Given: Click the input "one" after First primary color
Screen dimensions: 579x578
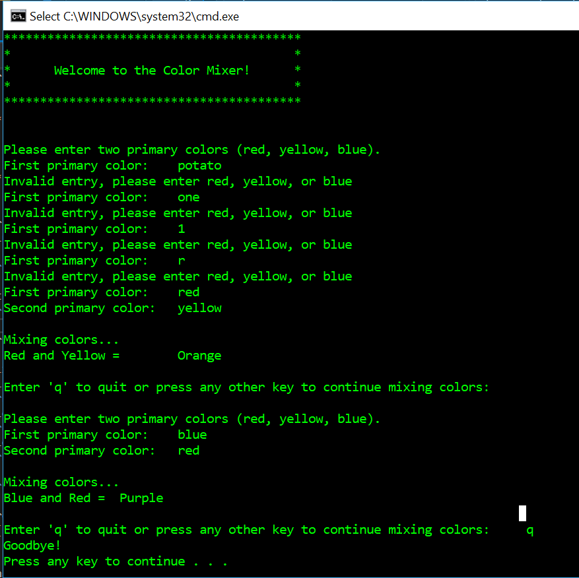Looking at the screenshot, I should [x=188, y=197].
